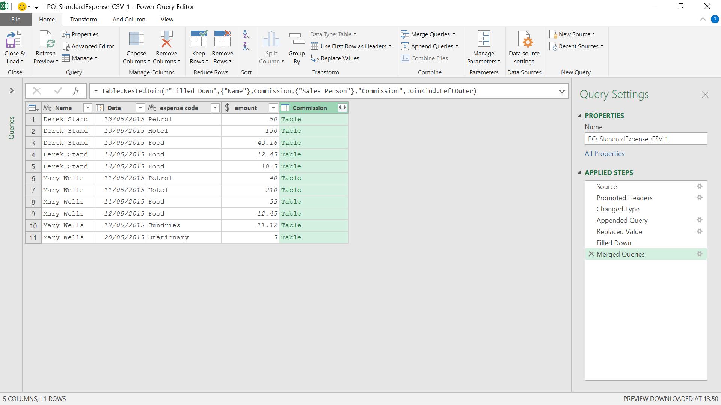Switch to the Add Column tab
Viewport: 721px width, 405px height.
129,19
